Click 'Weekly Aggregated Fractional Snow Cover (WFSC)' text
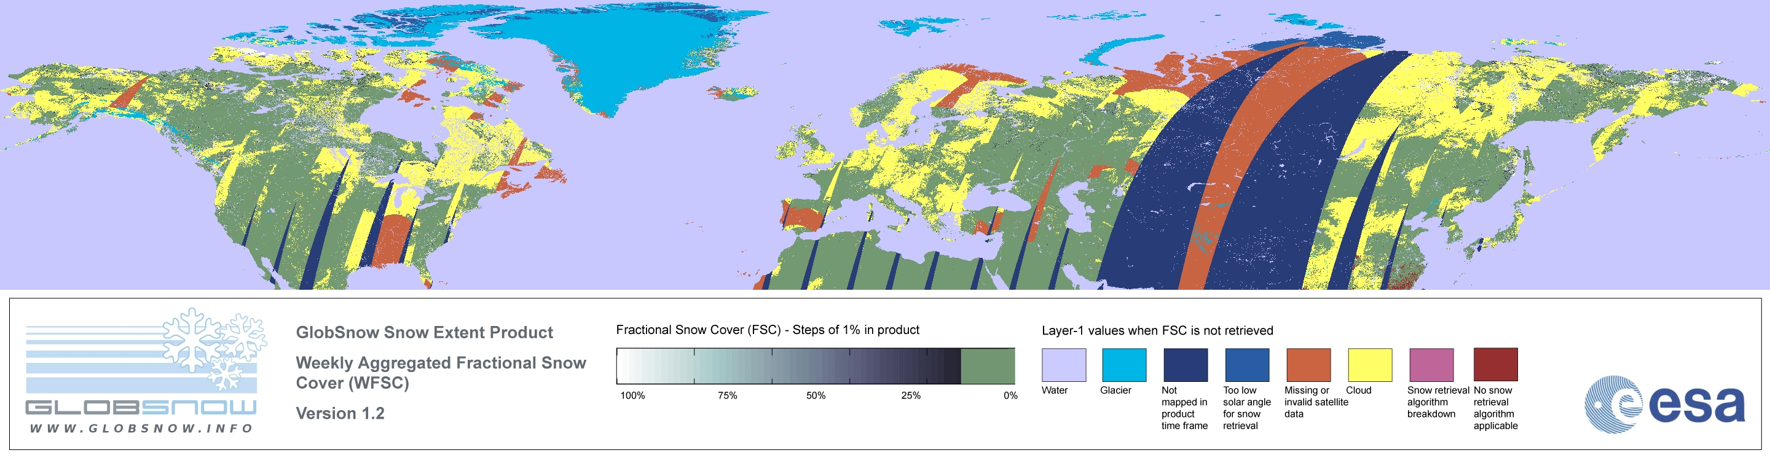The image size is (1770, 458). pos(441,373)
